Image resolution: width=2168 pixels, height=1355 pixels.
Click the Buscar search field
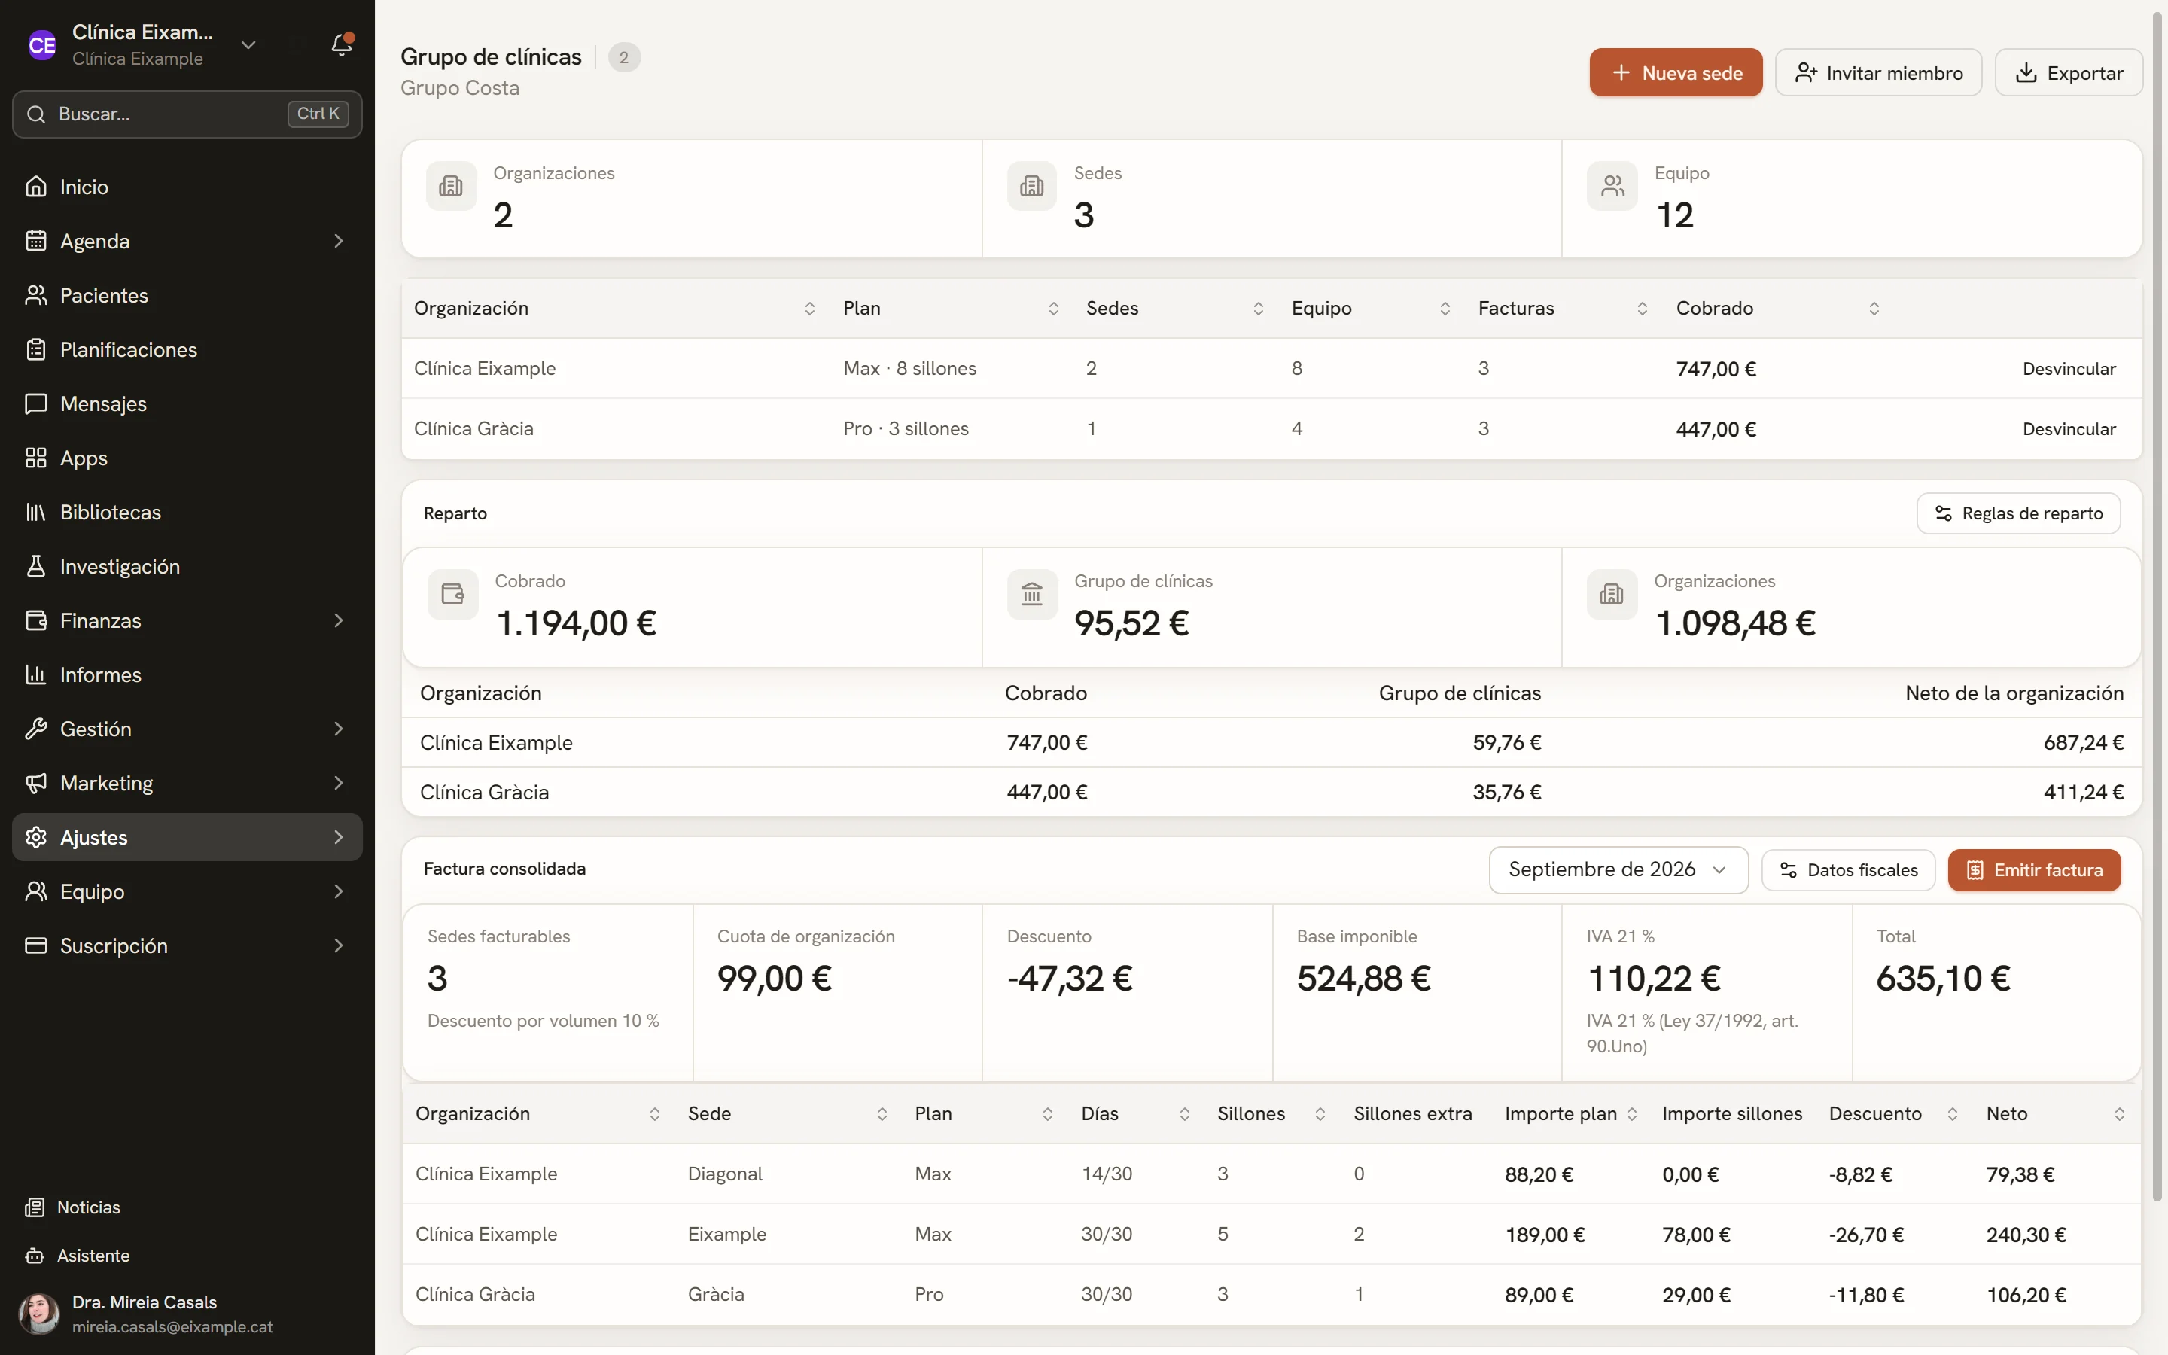187,114
